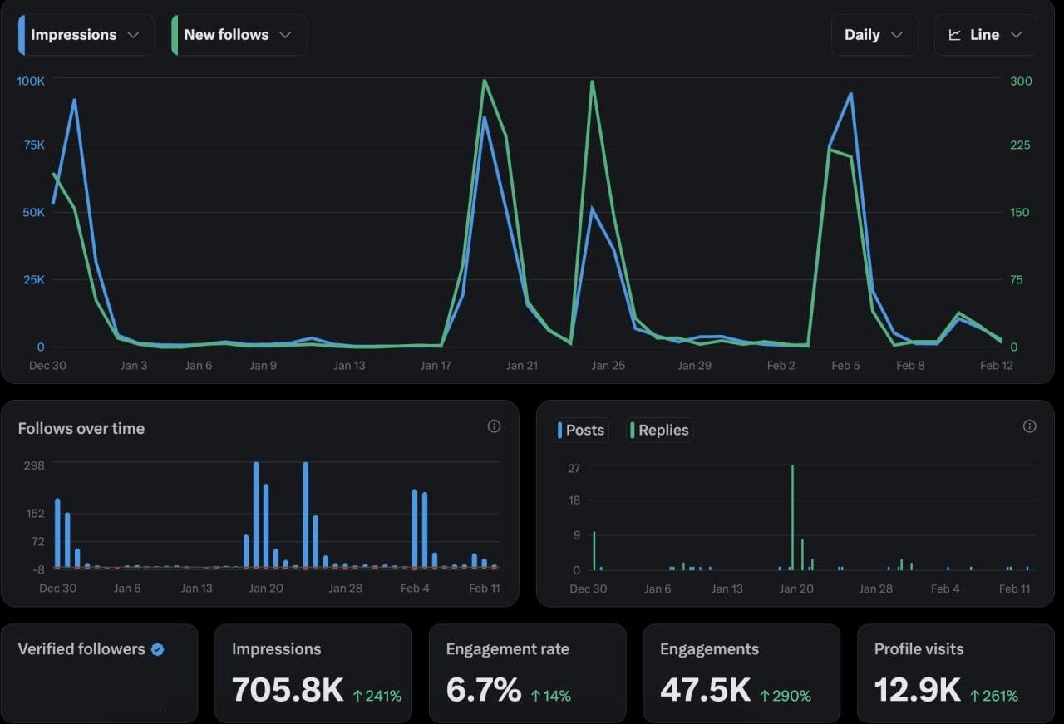Click the 241% increase indicator under Impressions

[377, 696]
